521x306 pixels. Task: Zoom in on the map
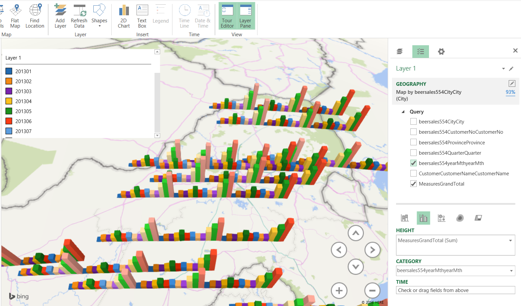pos(339,291)
